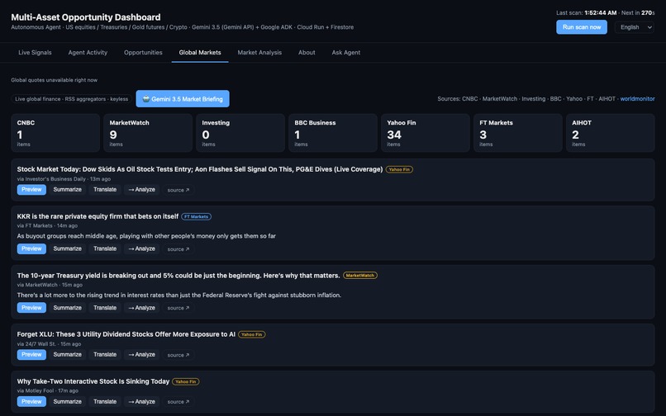Launch Gemini 3.5 Market Briefing
Viewport: 666px width, 416px height.
[183, 99]
